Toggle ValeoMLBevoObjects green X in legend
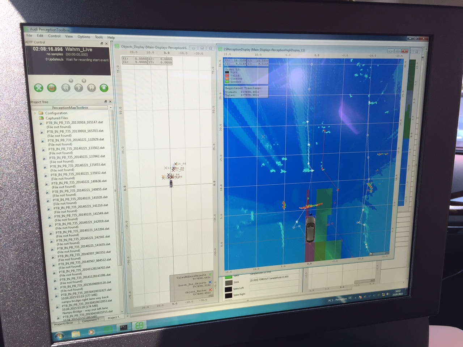Screen dimensions: 463x347 (x=210, y=275)
